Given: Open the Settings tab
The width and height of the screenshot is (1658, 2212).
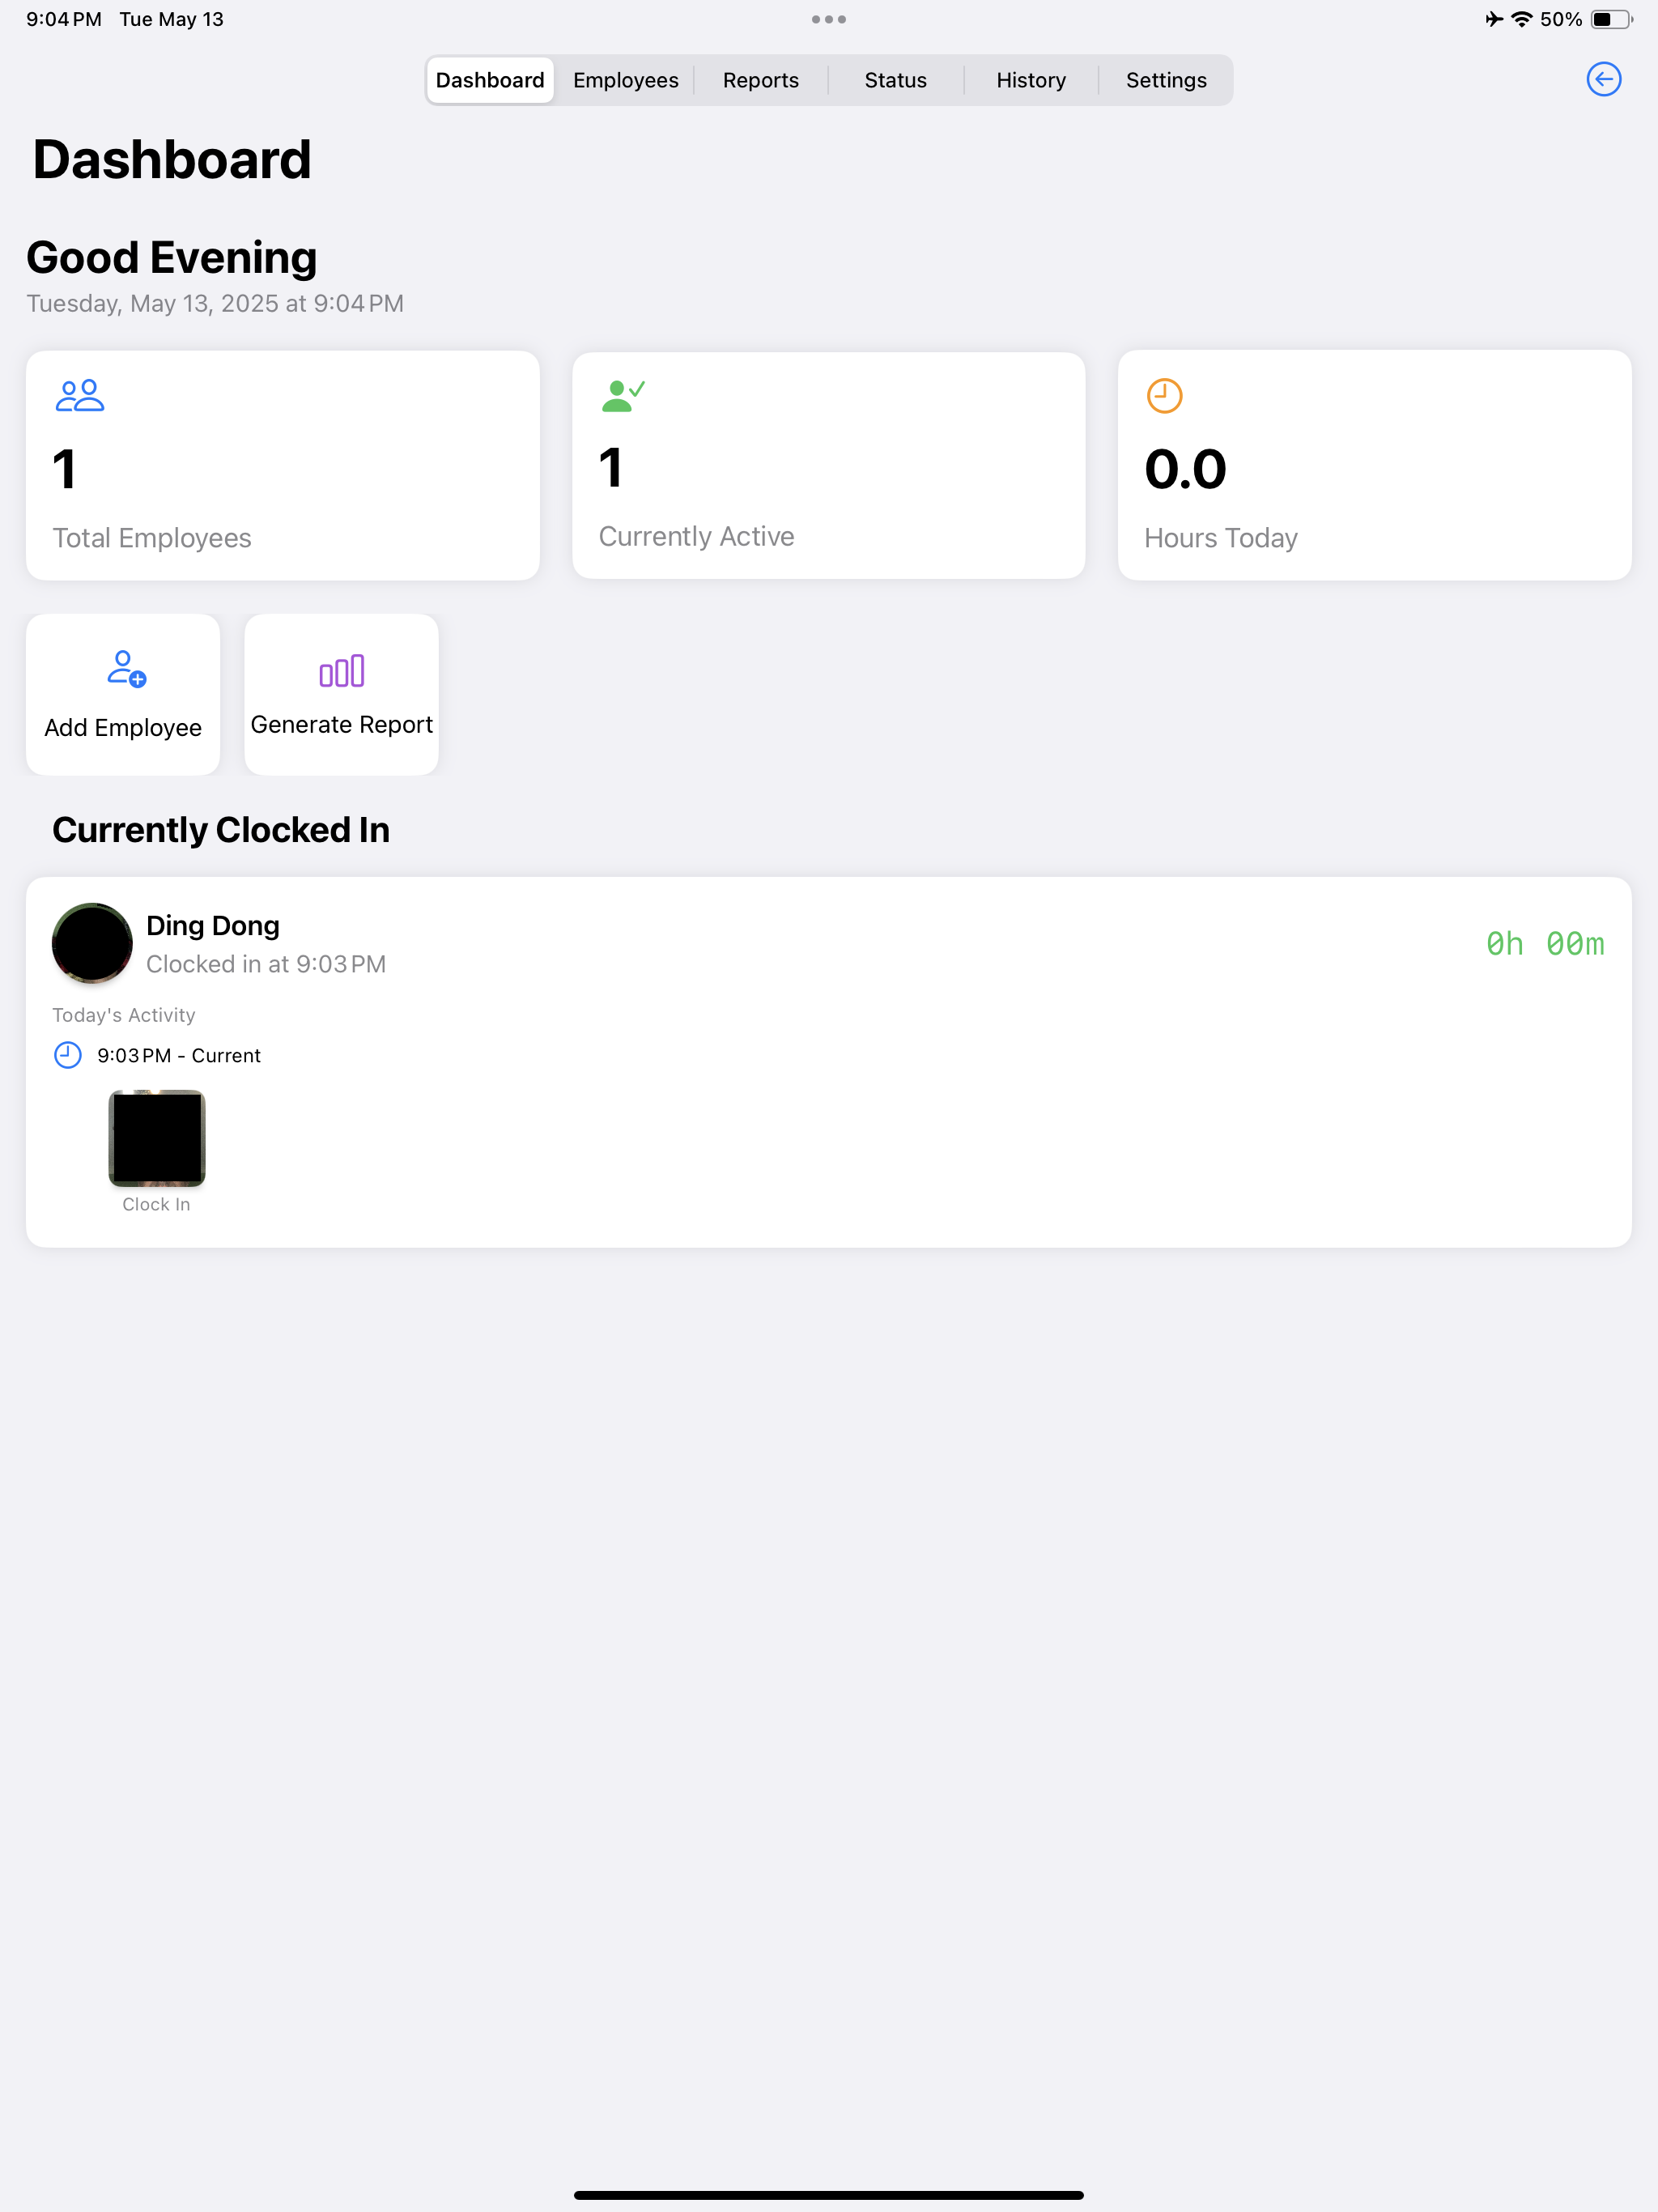Looking at the screenshot, I should (1166, 80).
